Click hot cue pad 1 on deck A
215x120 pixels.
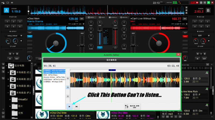tap(8, 22)
